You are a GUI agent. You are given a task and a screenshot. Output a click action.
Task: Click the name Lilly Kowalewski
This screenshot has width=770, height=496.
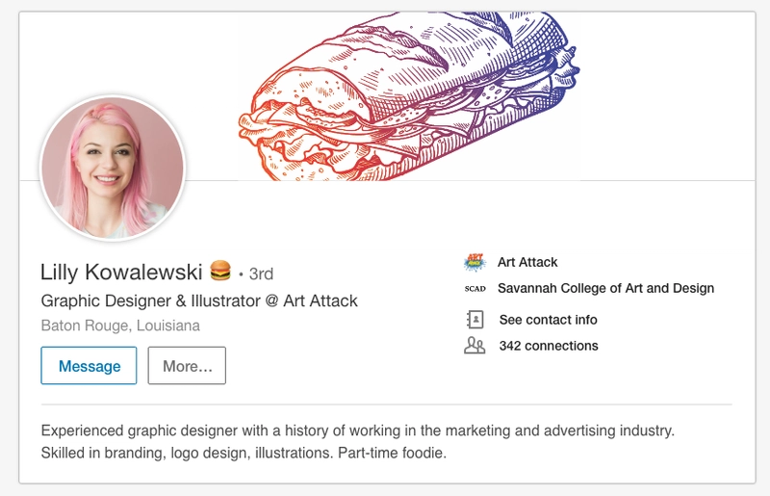[x=121, y=272]
